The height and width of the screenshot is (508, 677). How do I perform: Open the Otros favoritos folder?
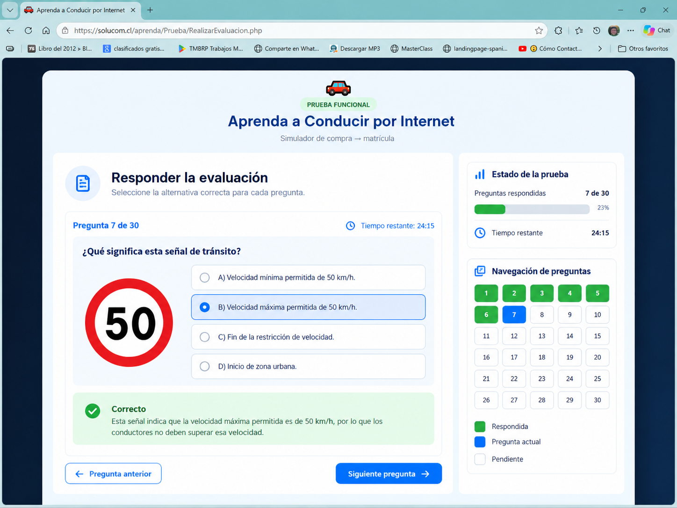[643, 49]
